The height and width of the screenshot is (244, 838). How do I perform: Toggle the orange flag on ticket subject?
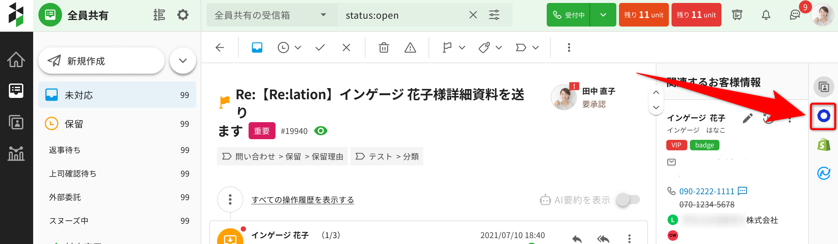coord(225,102)
